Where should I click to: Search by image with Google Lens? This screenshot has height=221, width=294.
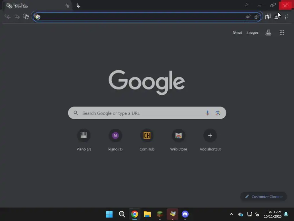point(218,113)
